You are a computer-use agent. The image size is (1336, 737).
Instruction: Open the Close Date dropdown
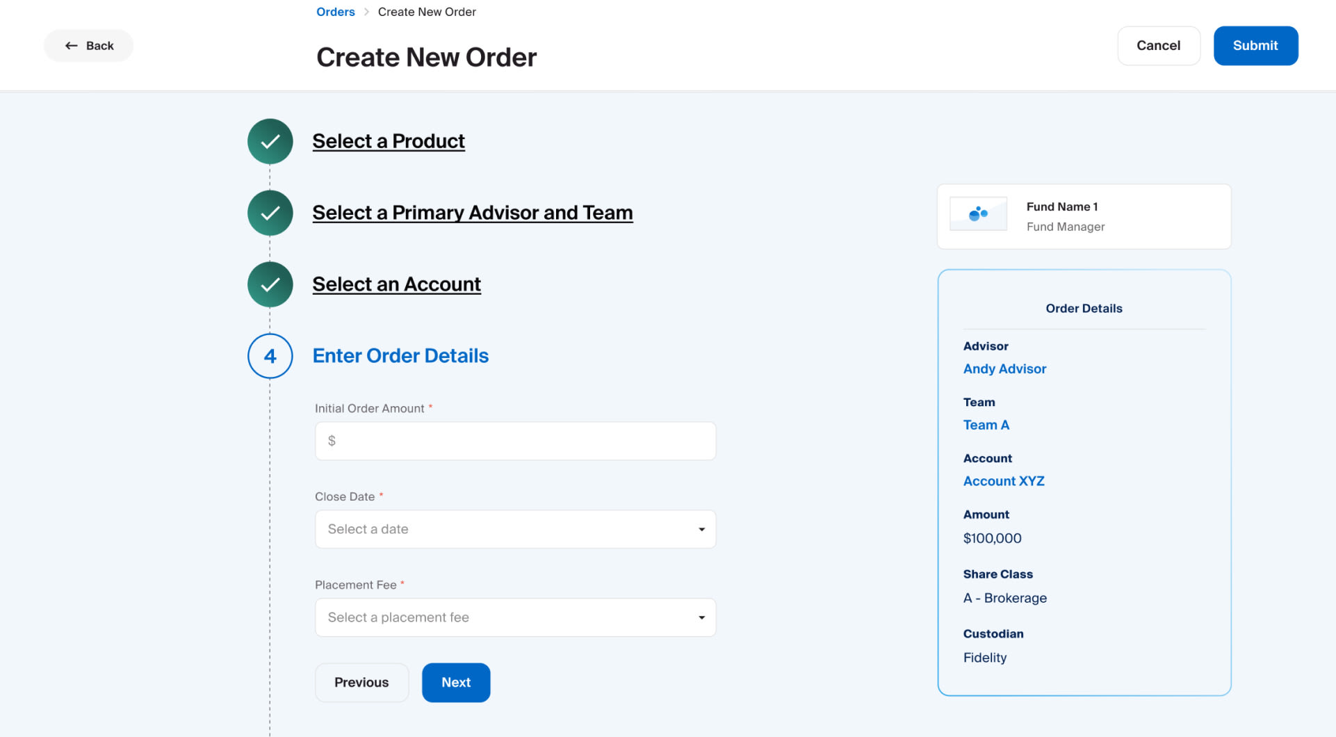(x=515, y=529)
